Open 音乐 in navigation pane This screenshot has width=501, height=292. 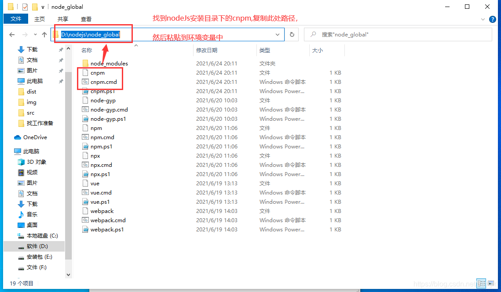pyautogui.click(x=32, y=214)
